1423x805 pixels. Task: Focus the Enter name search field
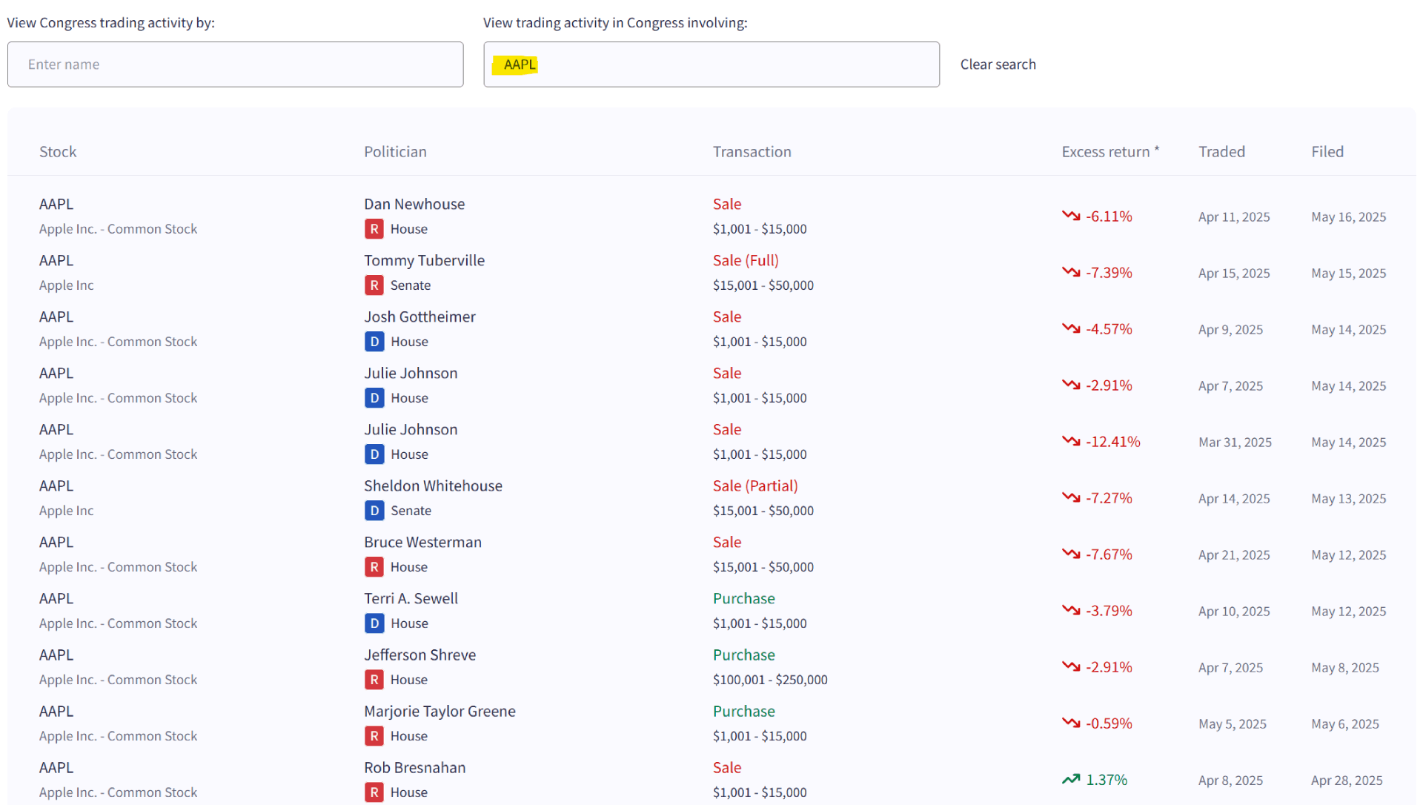tap(236, 64)
